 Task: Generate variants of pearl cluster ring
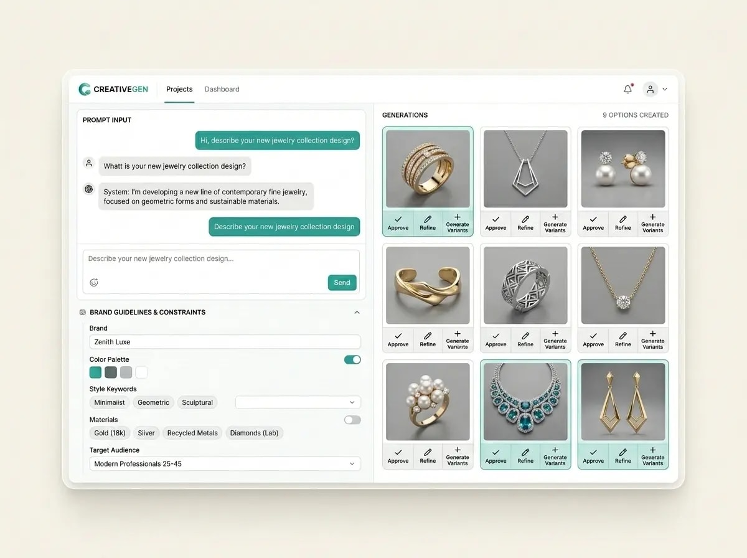click(x=458, y=456)
